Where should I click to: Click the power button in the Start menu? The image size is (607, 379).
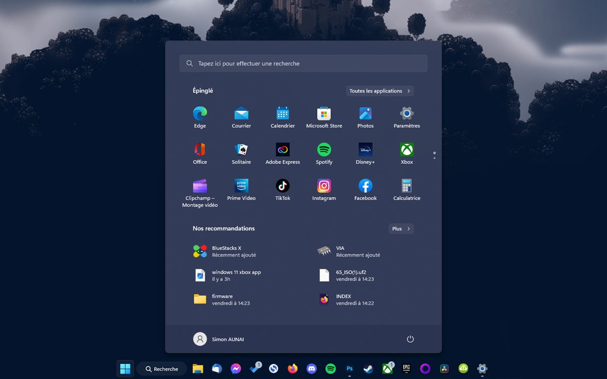(410, 339)
